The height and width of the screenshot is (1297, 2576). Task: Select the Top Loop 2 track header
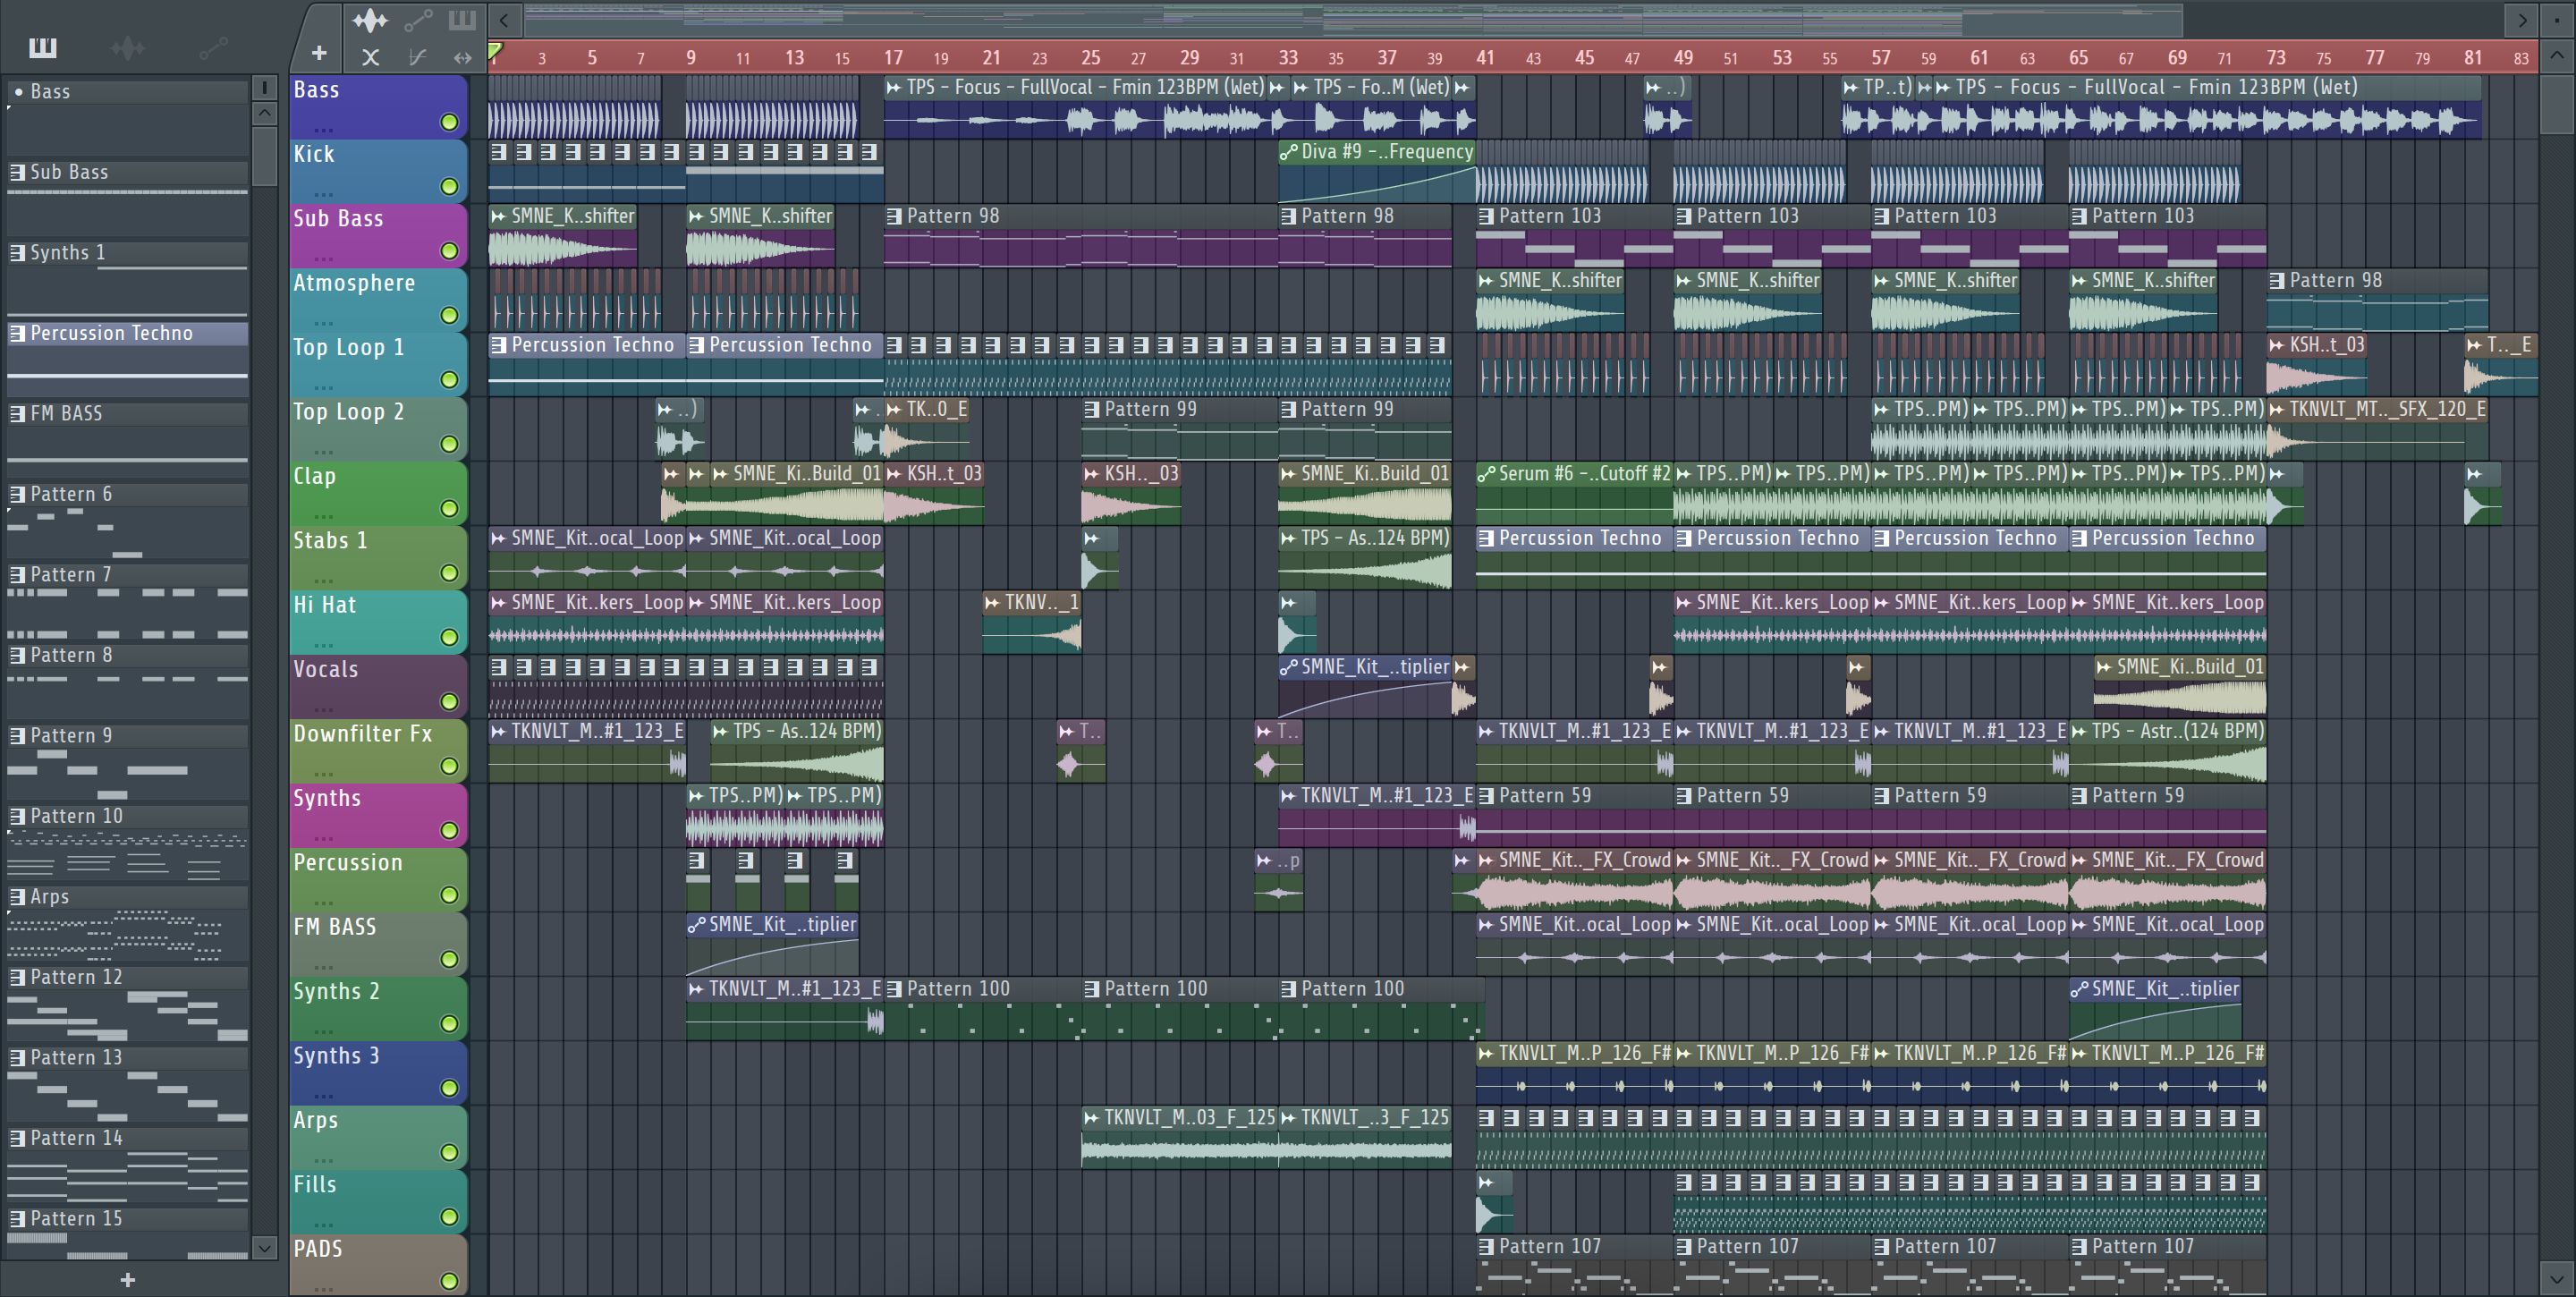tap(378, 428)
